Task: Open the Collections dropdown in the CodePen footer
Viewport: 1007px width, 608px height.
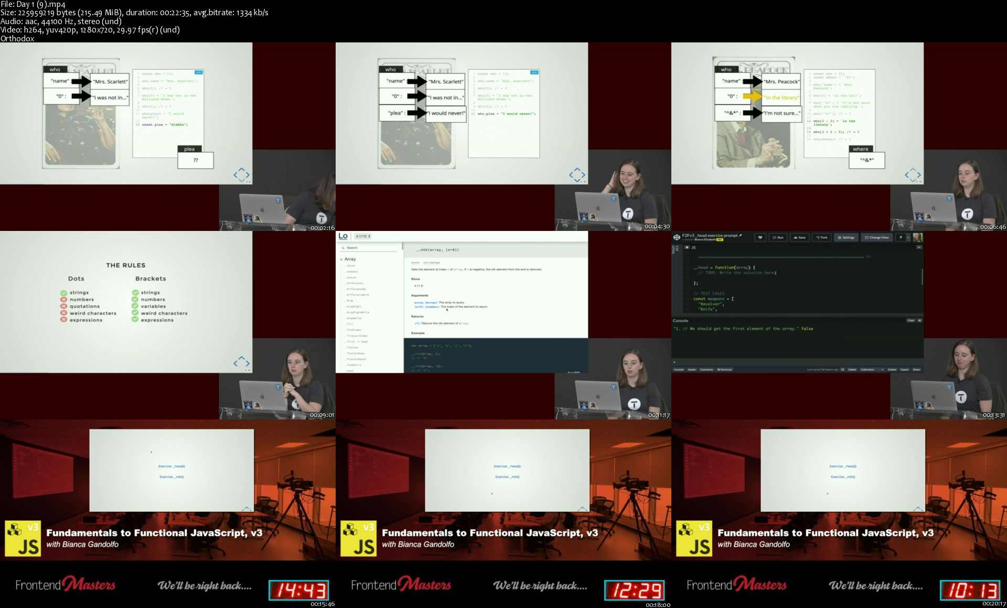Action: [871, 370]
